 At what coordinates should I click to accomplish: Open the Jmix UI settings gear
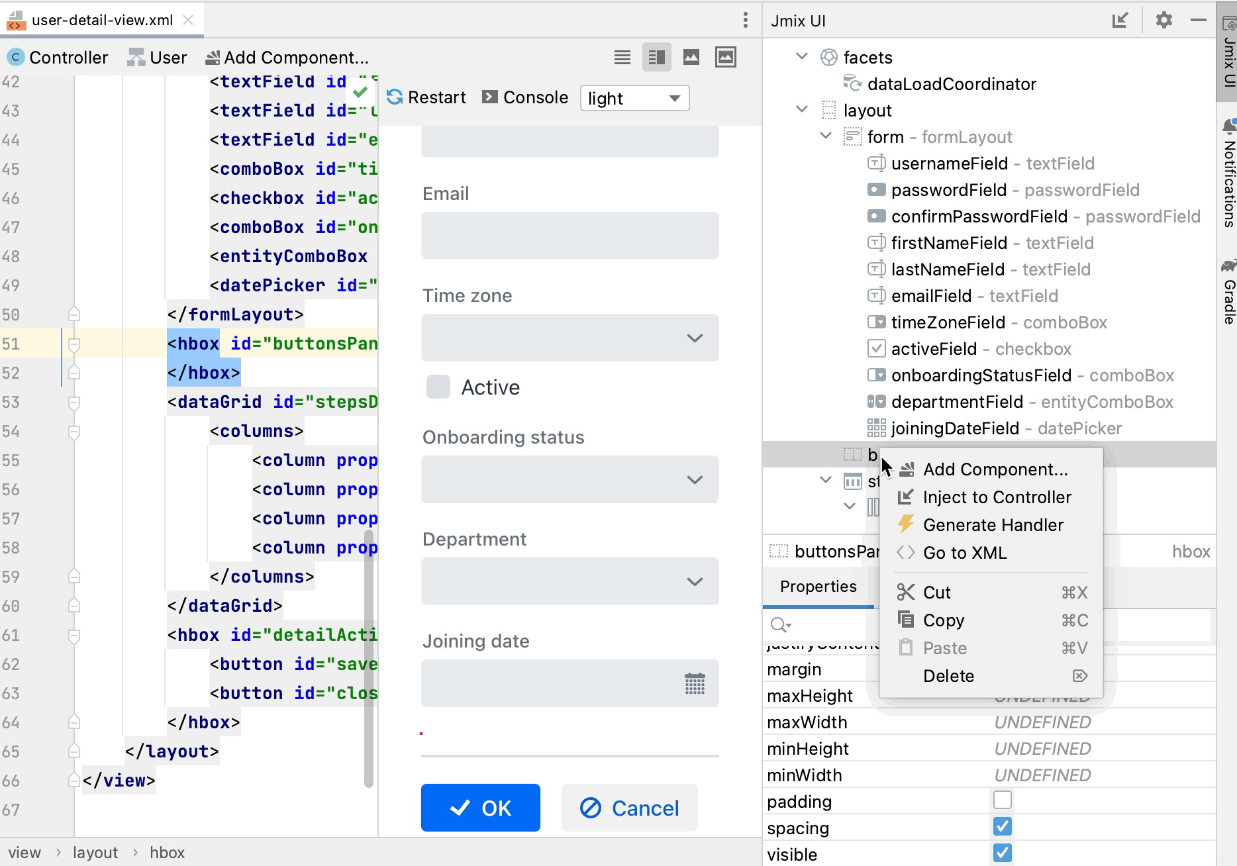(1163, 21)
